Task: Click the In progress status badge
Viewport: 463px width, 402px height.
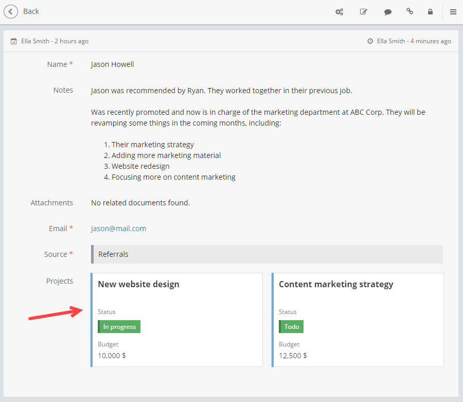Action: [x=119, y=327]
